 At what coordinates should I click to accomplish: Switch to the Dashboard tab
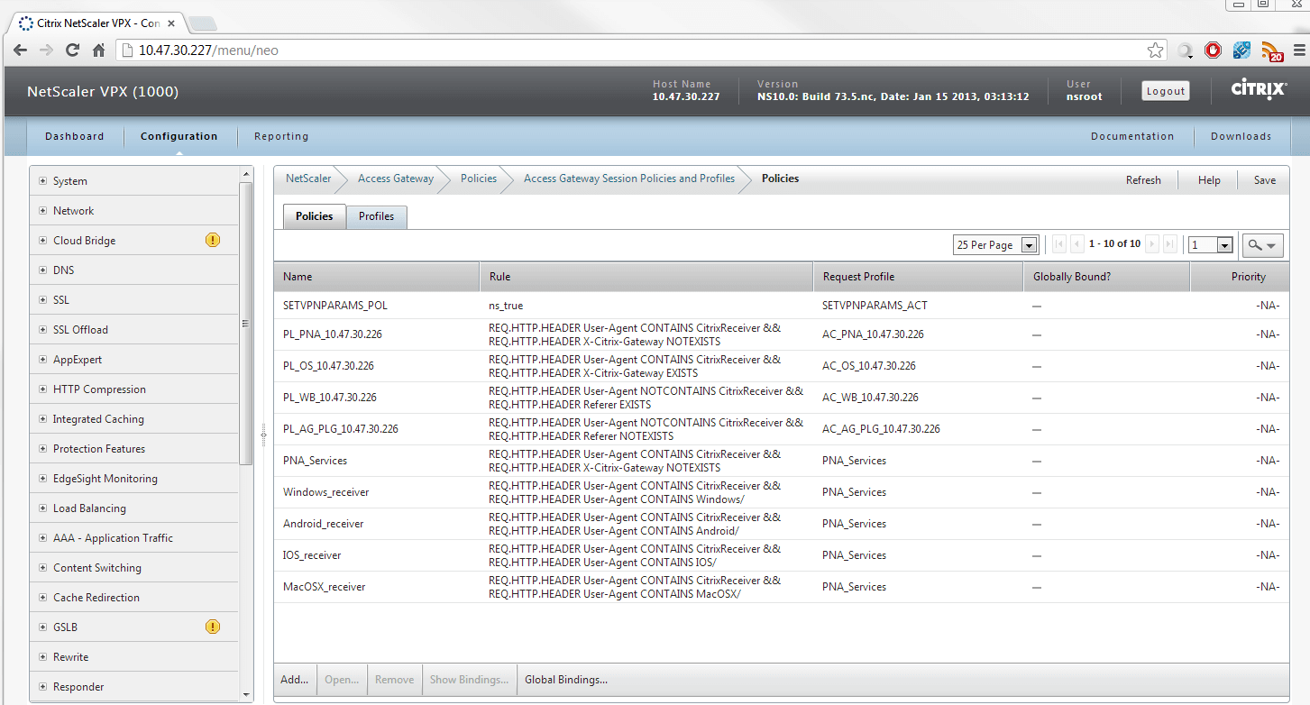coord(75,136)
